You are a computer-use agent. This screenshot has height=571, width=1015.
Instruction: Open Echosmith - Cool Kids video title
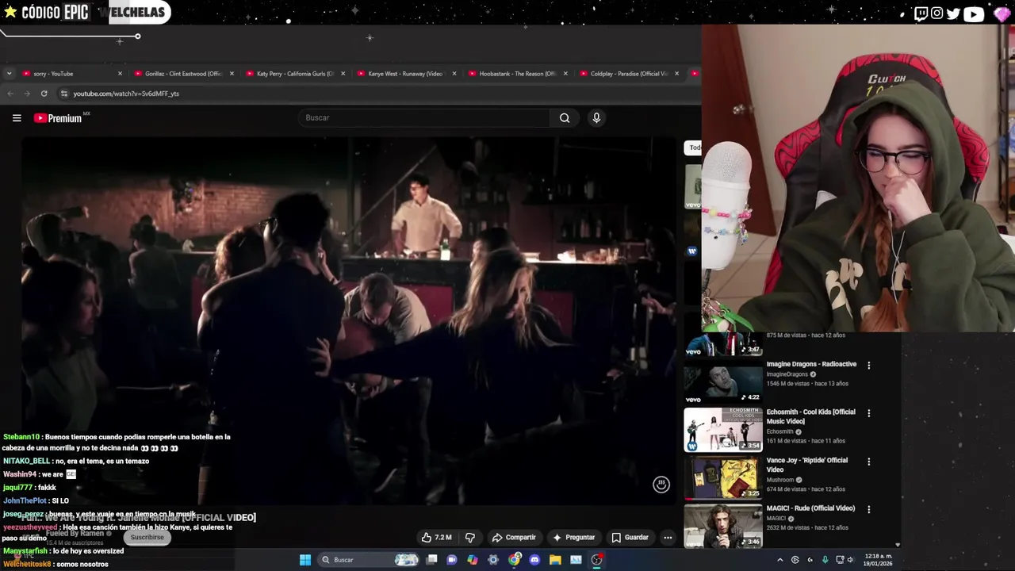[810, 417]
